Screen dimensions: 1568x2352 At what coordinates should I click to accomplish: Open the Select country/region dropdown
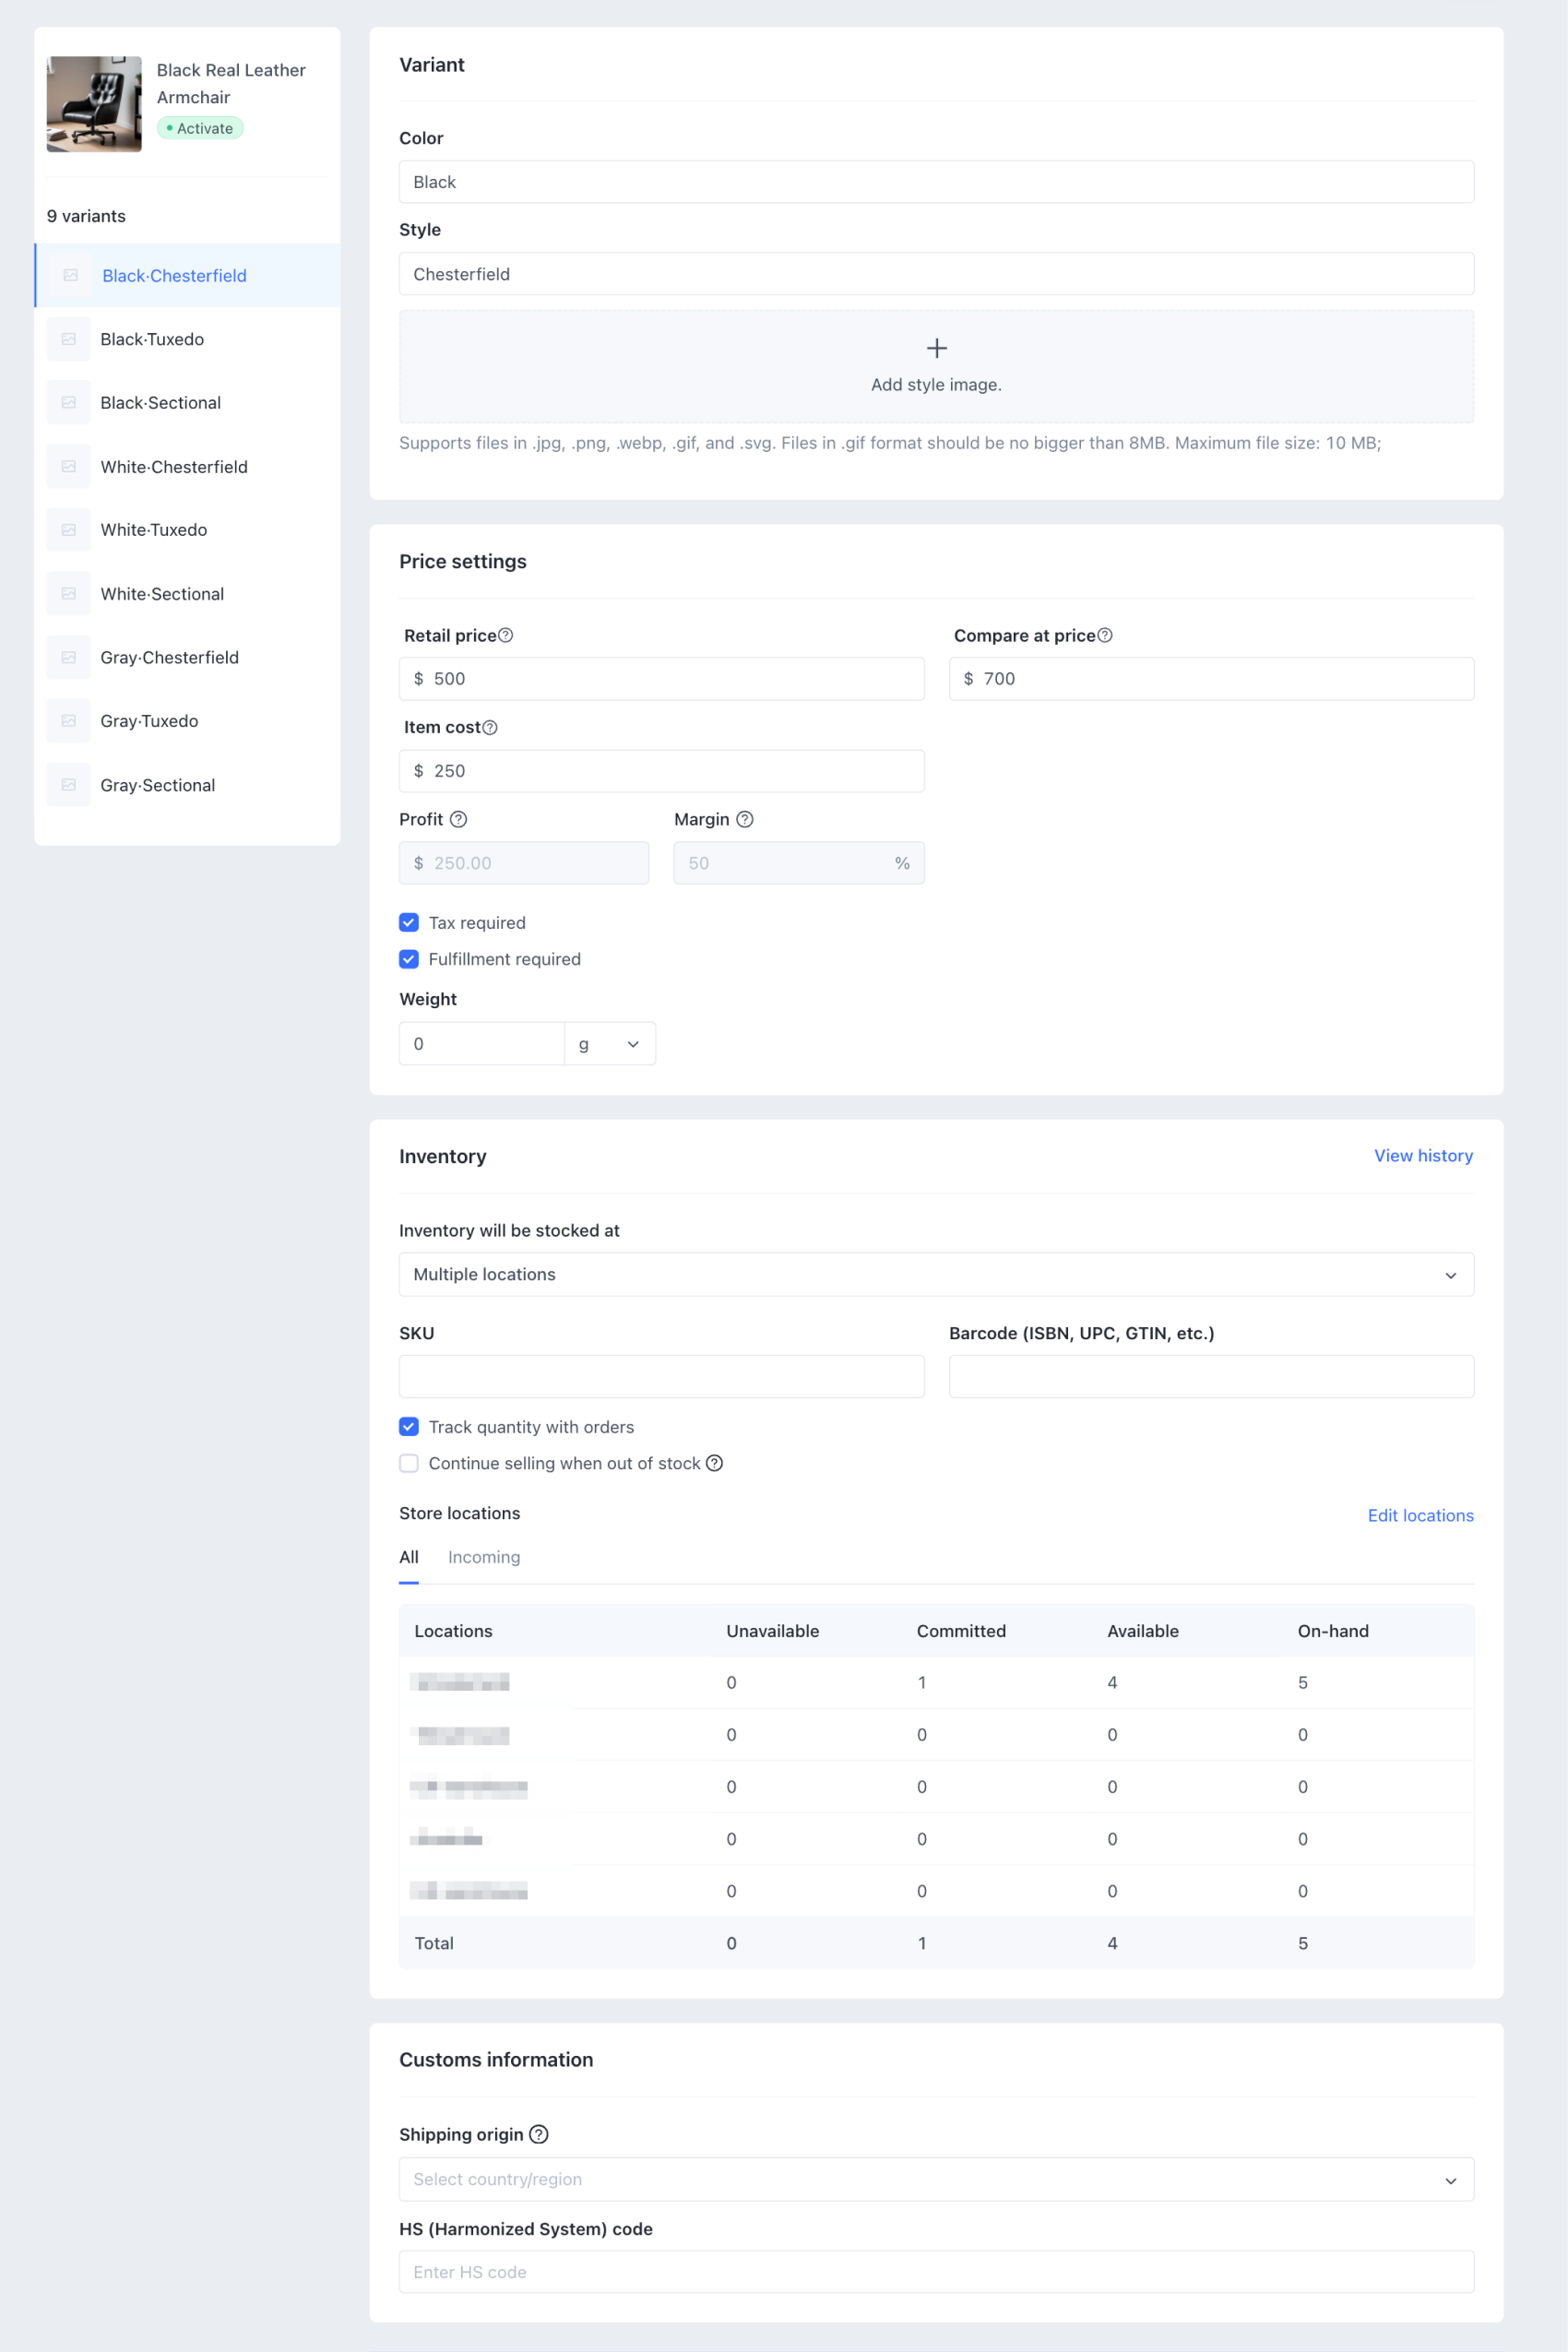click(x=936, y=2179)
